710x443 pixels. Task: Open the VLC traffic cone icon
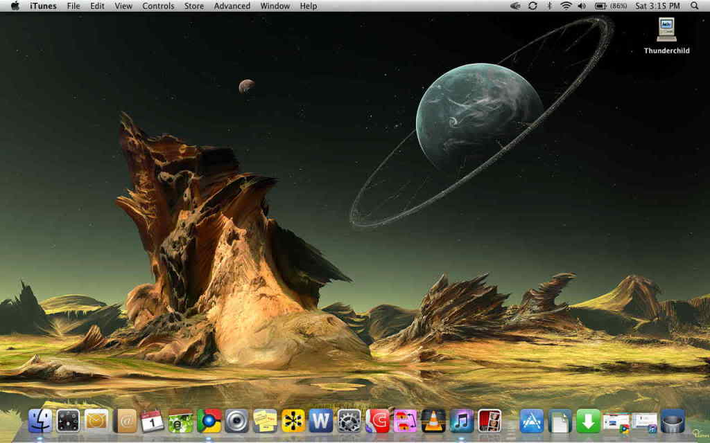tap(433, 420)
